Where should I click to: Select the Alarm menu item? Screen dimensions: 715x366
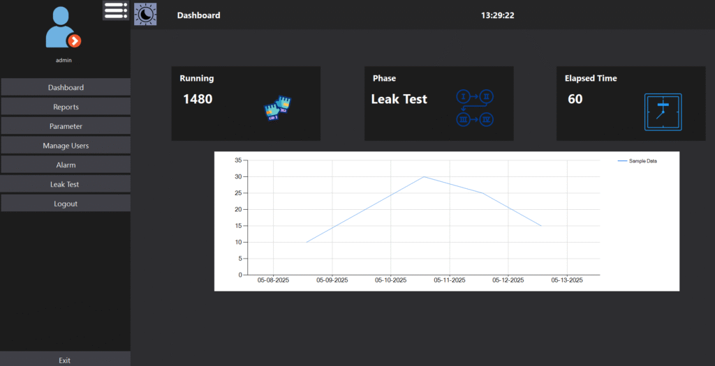point(66,165)
